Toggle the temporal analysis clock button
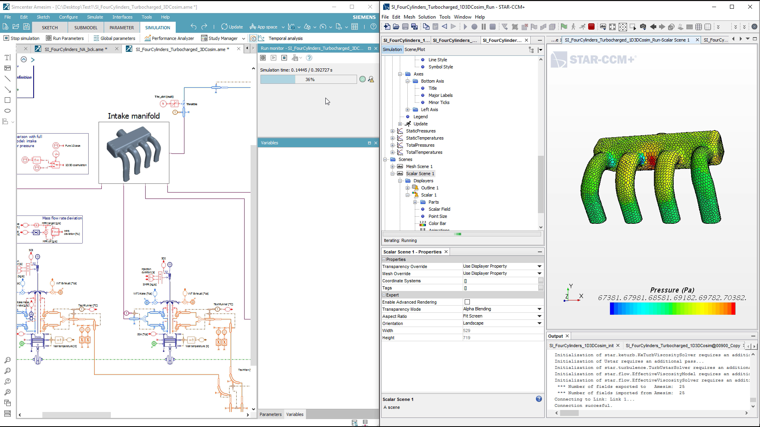The height and width of the screenshot is (427, 760). (253, 38)
